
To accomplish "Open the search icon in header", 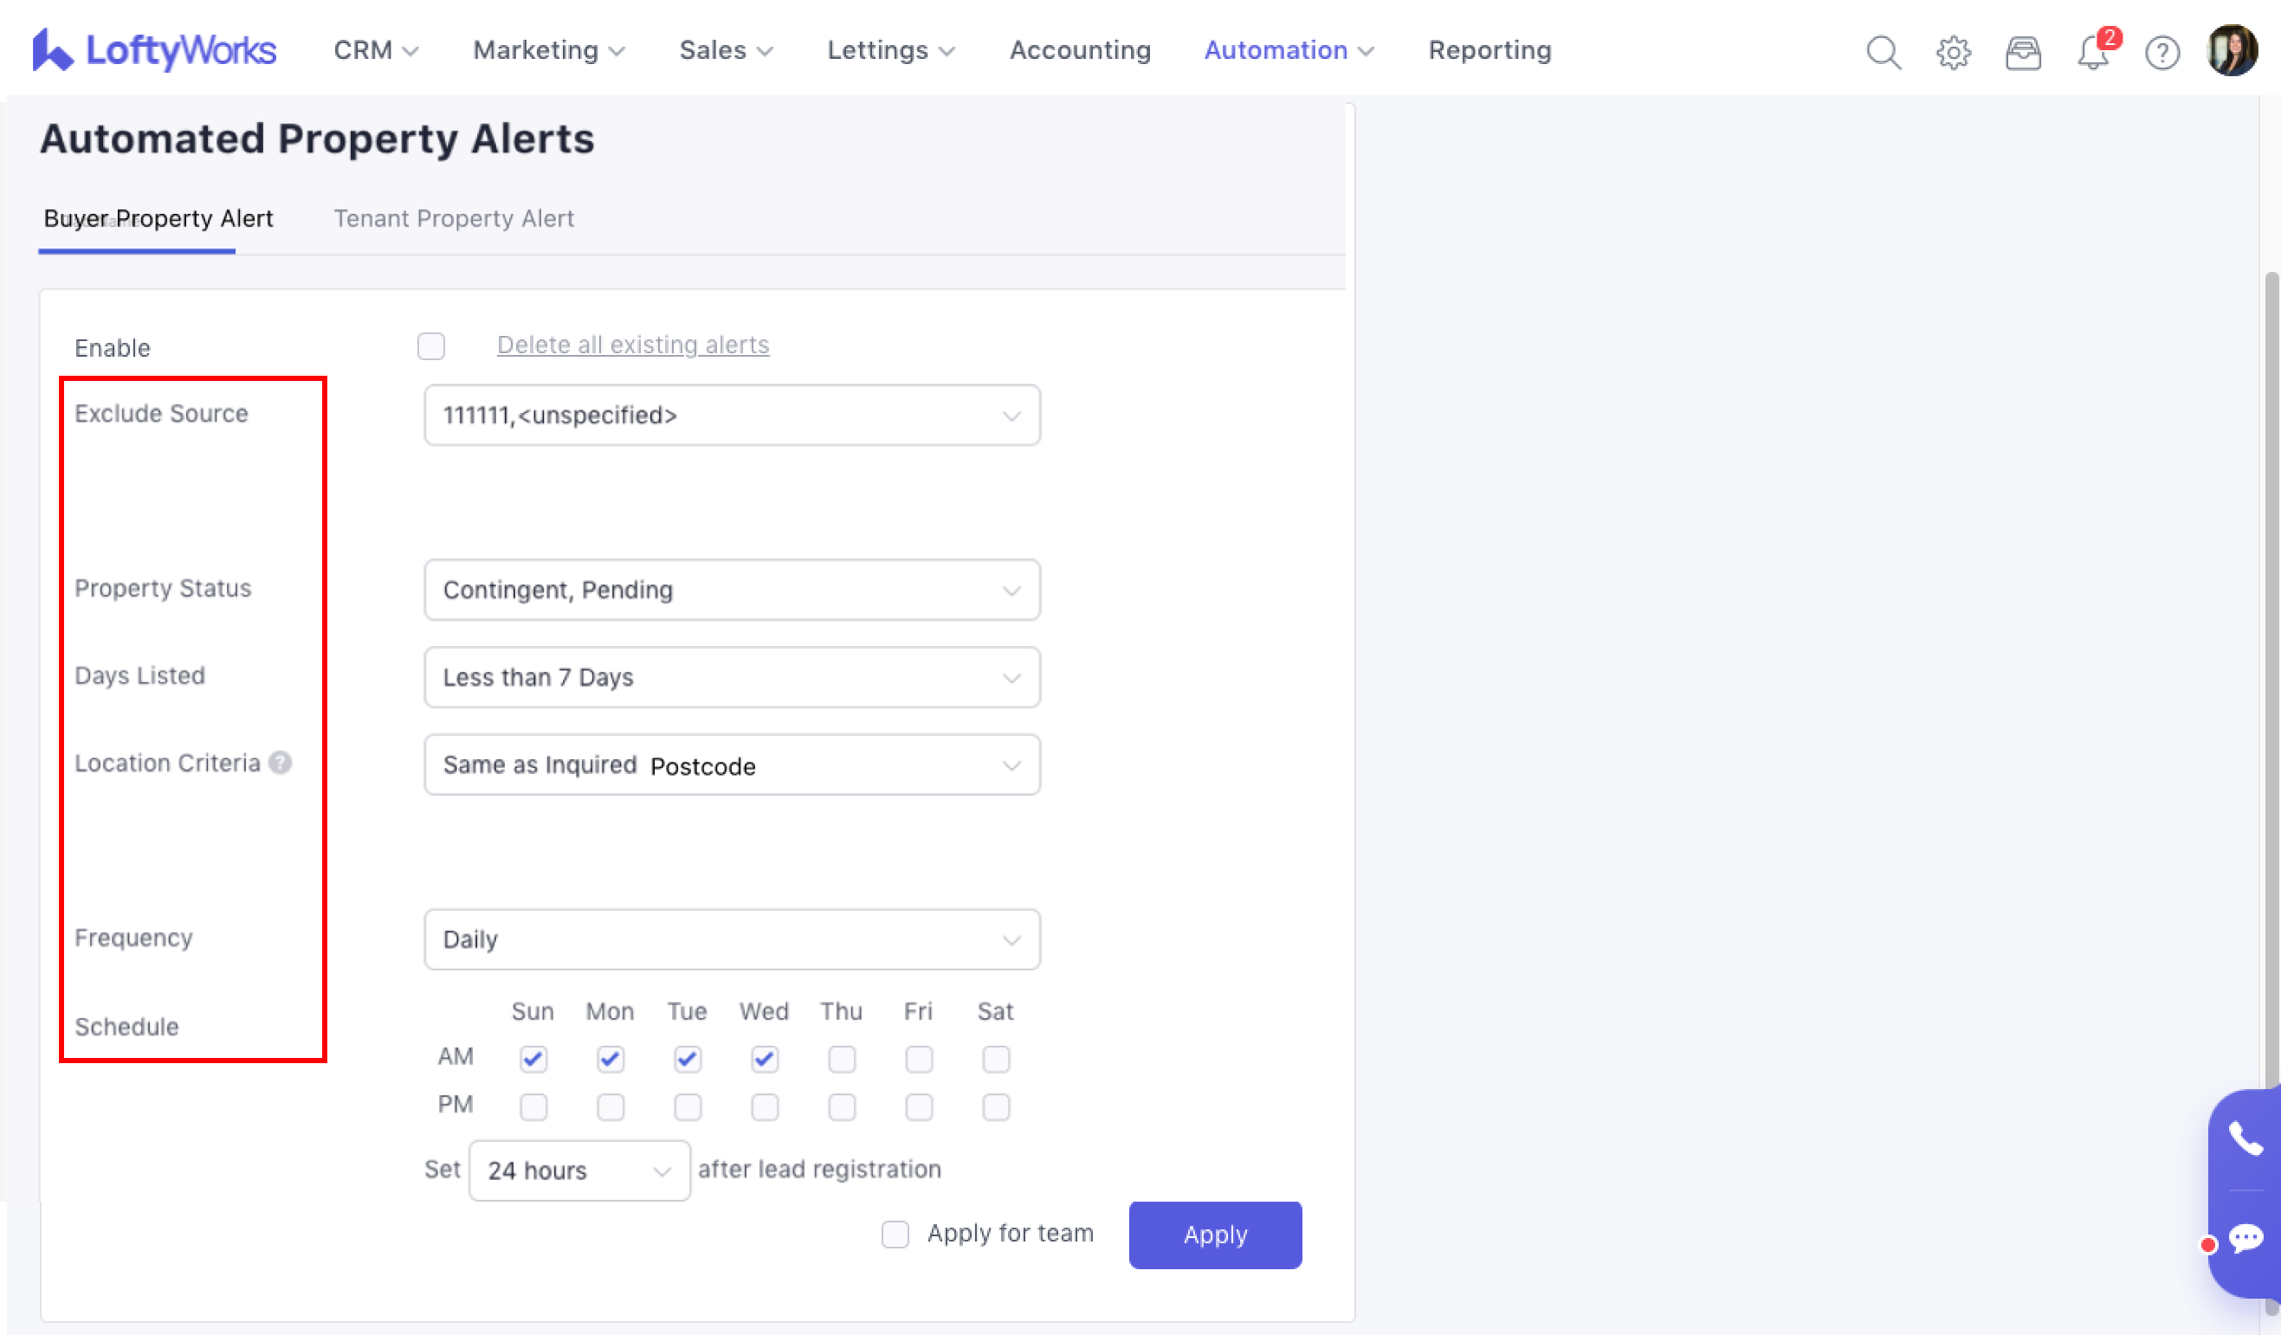I will pyautogui.click(x=1883, y=53).
